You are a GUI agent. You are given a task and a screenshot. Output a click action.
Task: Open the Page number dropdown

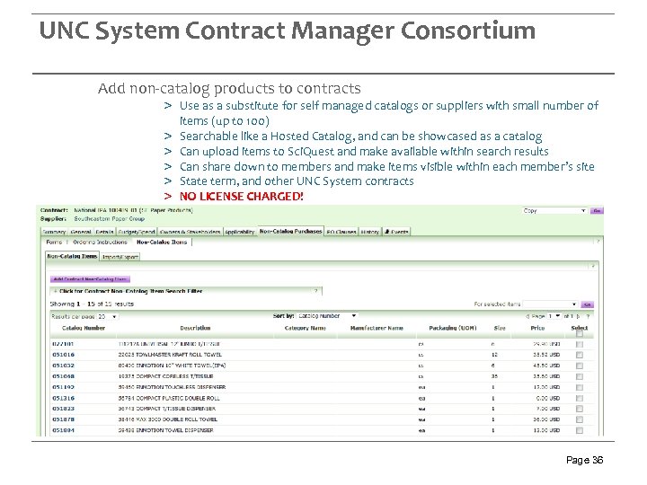[554, 316]
